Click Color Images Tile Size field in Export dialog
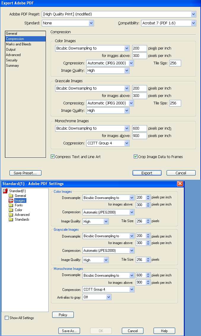The width and height of the screenshot is (201, 336). click(175, 63)
